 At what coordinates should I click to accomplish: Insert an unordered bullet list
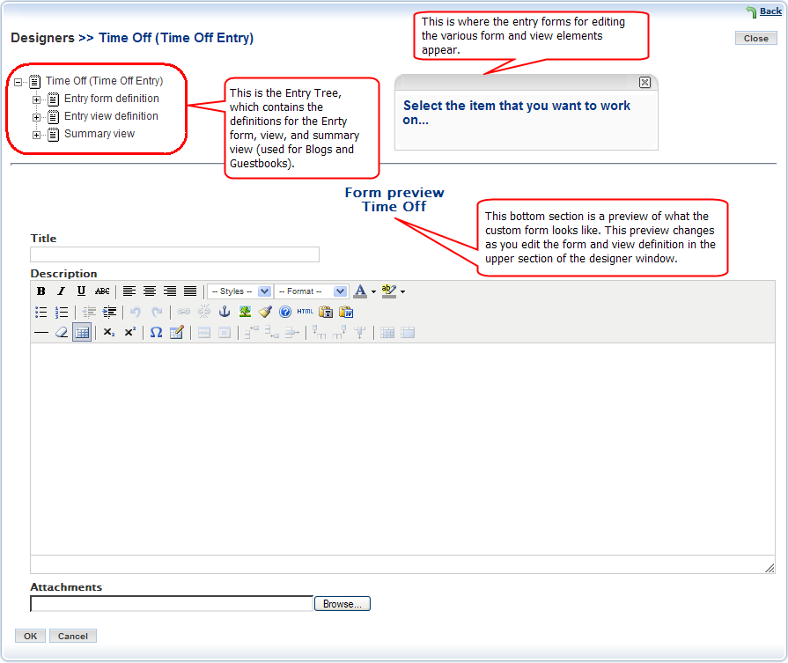pyautogui.click(x=41, y=313)
